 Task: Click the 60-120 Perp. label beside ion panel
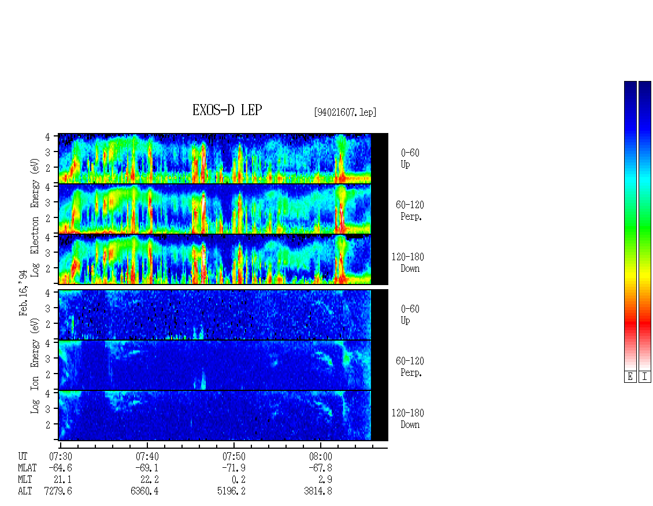tap(410, 367)
